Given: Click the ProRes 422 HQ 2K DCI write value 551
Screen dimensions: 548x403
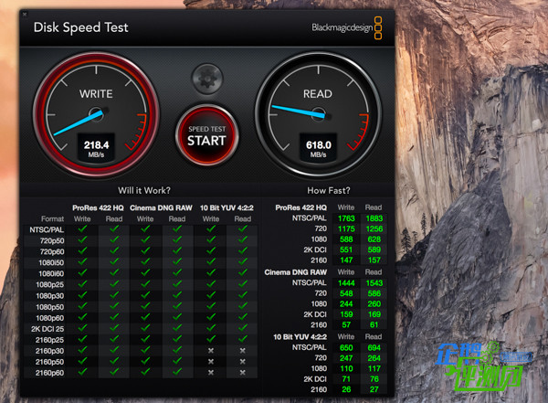Looking at the screenshot, I should point(346,249).
